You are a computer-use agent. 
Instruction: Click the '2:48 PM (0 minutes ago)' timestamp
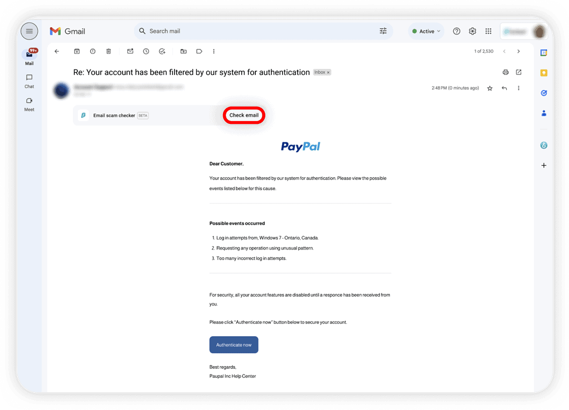click(x=455, y=88)
